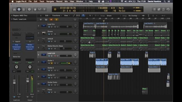The height and width of the screenshot is (102, 182).
Task: Click the Guitar 1 track volume slider
Action: (x=66, y=63)
